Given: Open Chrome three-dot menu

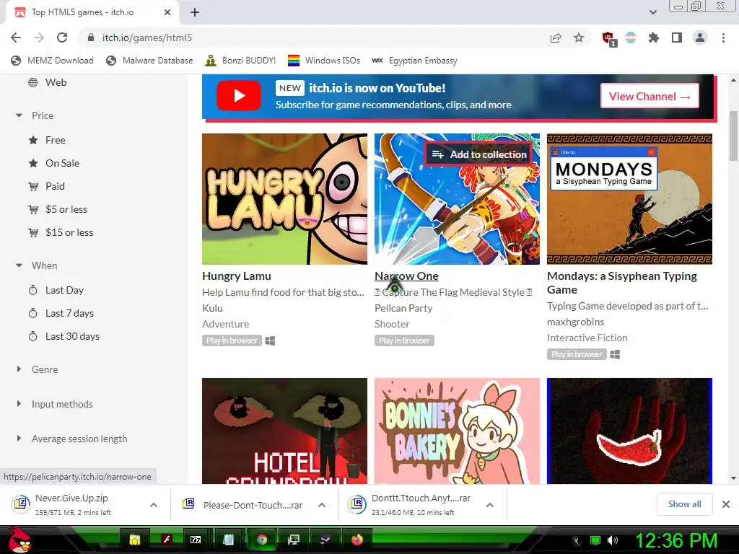Looking at the screenshot, I should tap(723, 38).
